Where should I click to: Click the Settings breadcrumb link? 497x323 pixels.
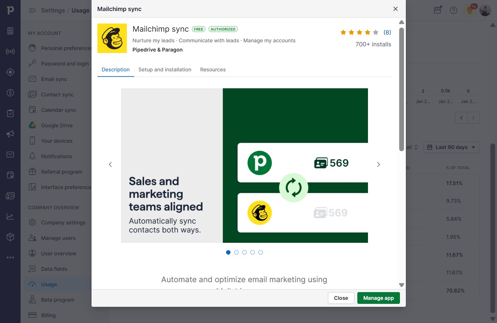53,10
